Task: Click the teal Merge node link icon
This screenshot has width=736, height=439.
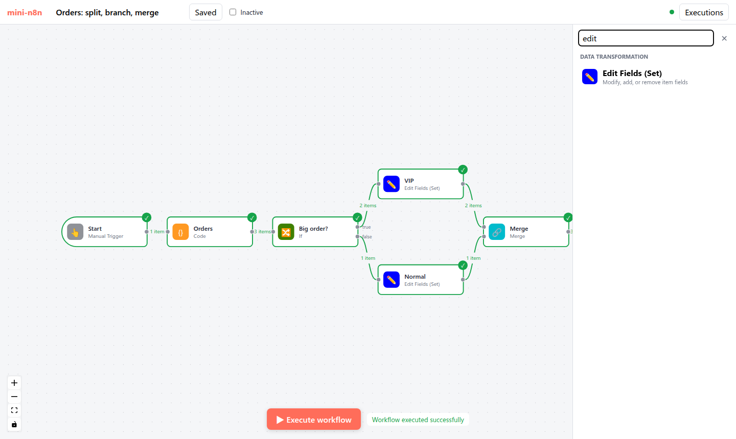Action: (x=497, y=232)
